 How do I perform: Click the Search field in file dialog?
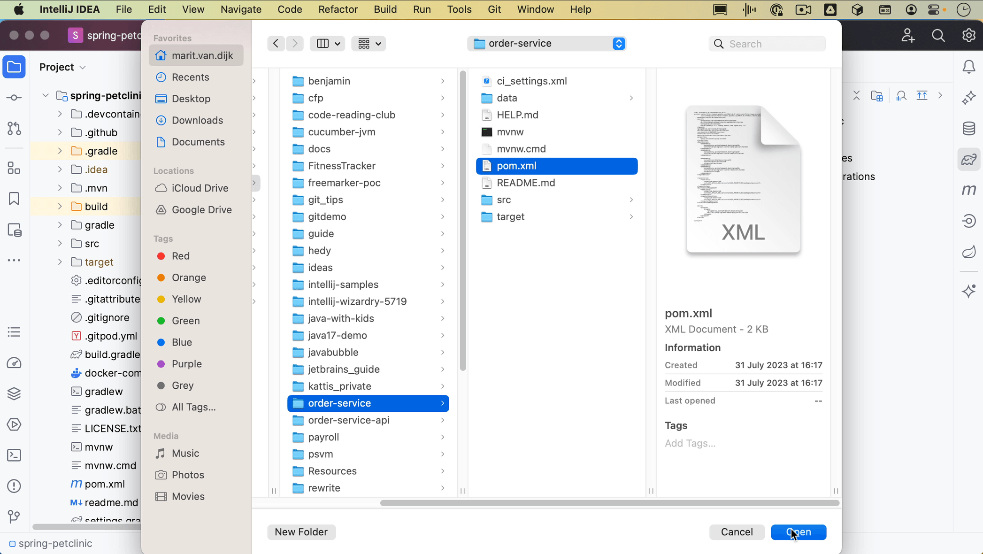(772, 44)
